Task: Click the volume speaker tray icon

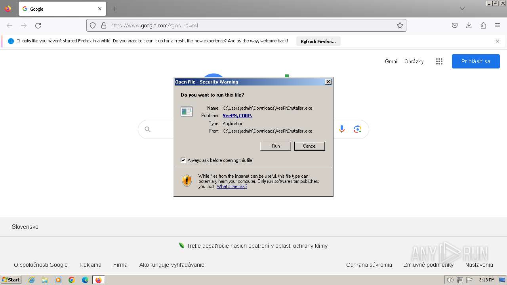Action: point(450,280)
